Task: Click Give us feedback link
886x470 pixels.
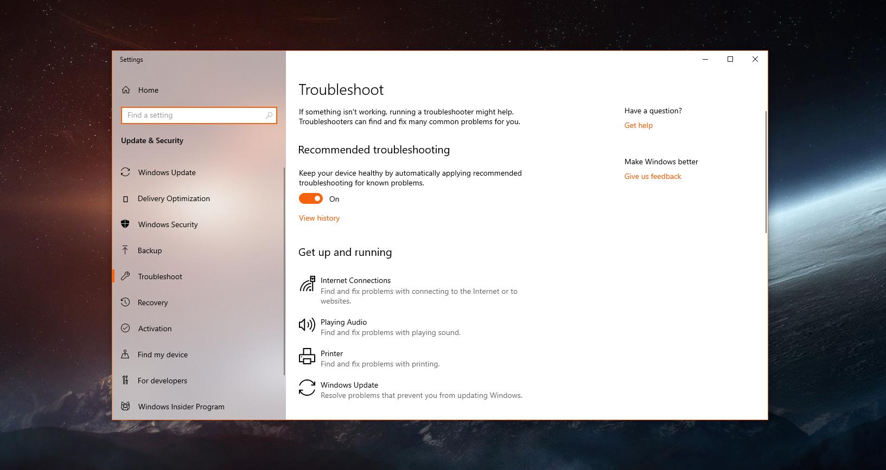Action: (652, 176)
